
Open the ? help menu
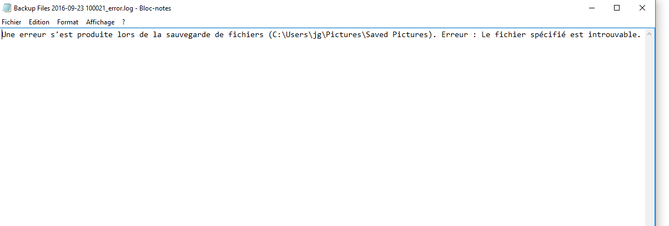123,22
